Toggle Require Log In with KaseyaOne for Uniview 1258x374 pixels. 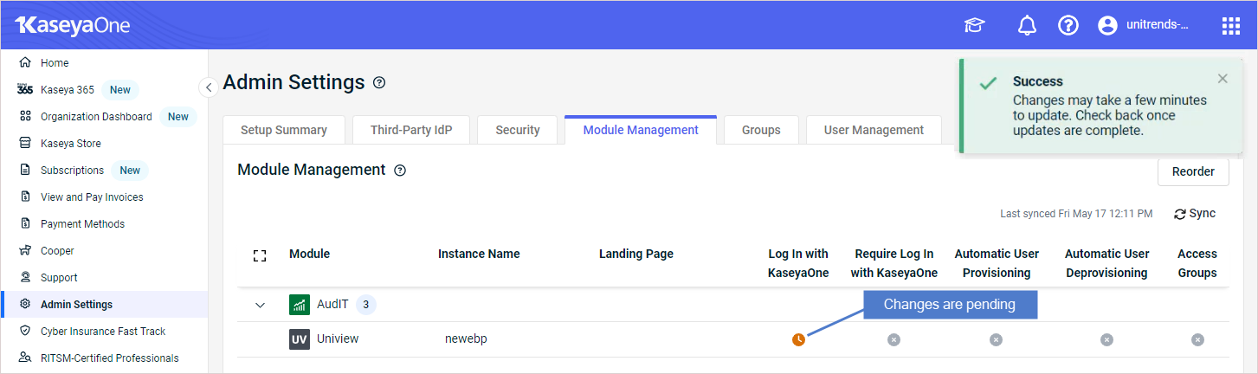(x=894, y=339)
